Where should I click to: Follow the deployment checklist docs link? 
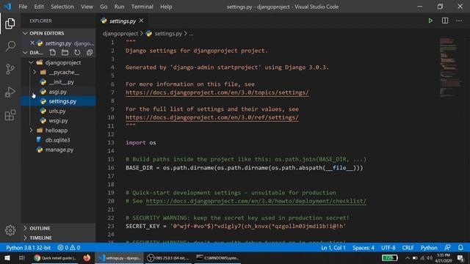point(256,201)
